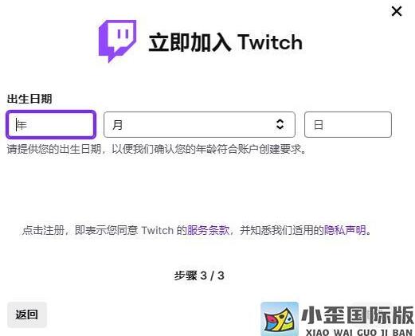Screen dimensions: 415x336
Task: Click the 小歪国际版 colorful logo icon
Action: (280, 319)
